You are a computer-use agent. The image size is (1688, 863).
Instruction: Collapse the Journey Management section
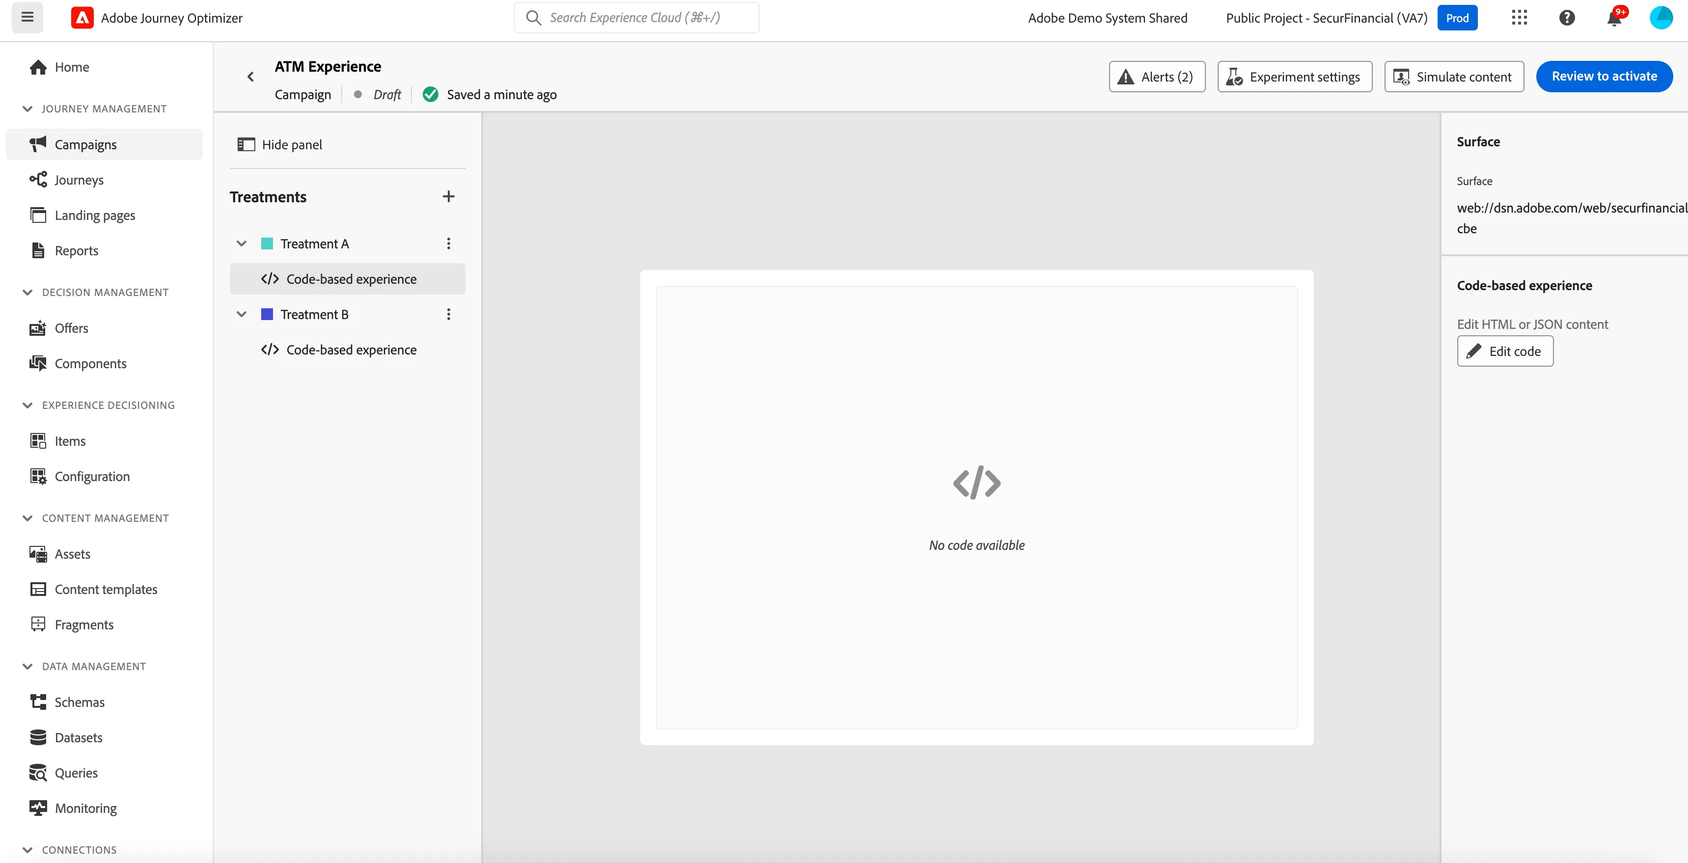(x=27, y=109)
